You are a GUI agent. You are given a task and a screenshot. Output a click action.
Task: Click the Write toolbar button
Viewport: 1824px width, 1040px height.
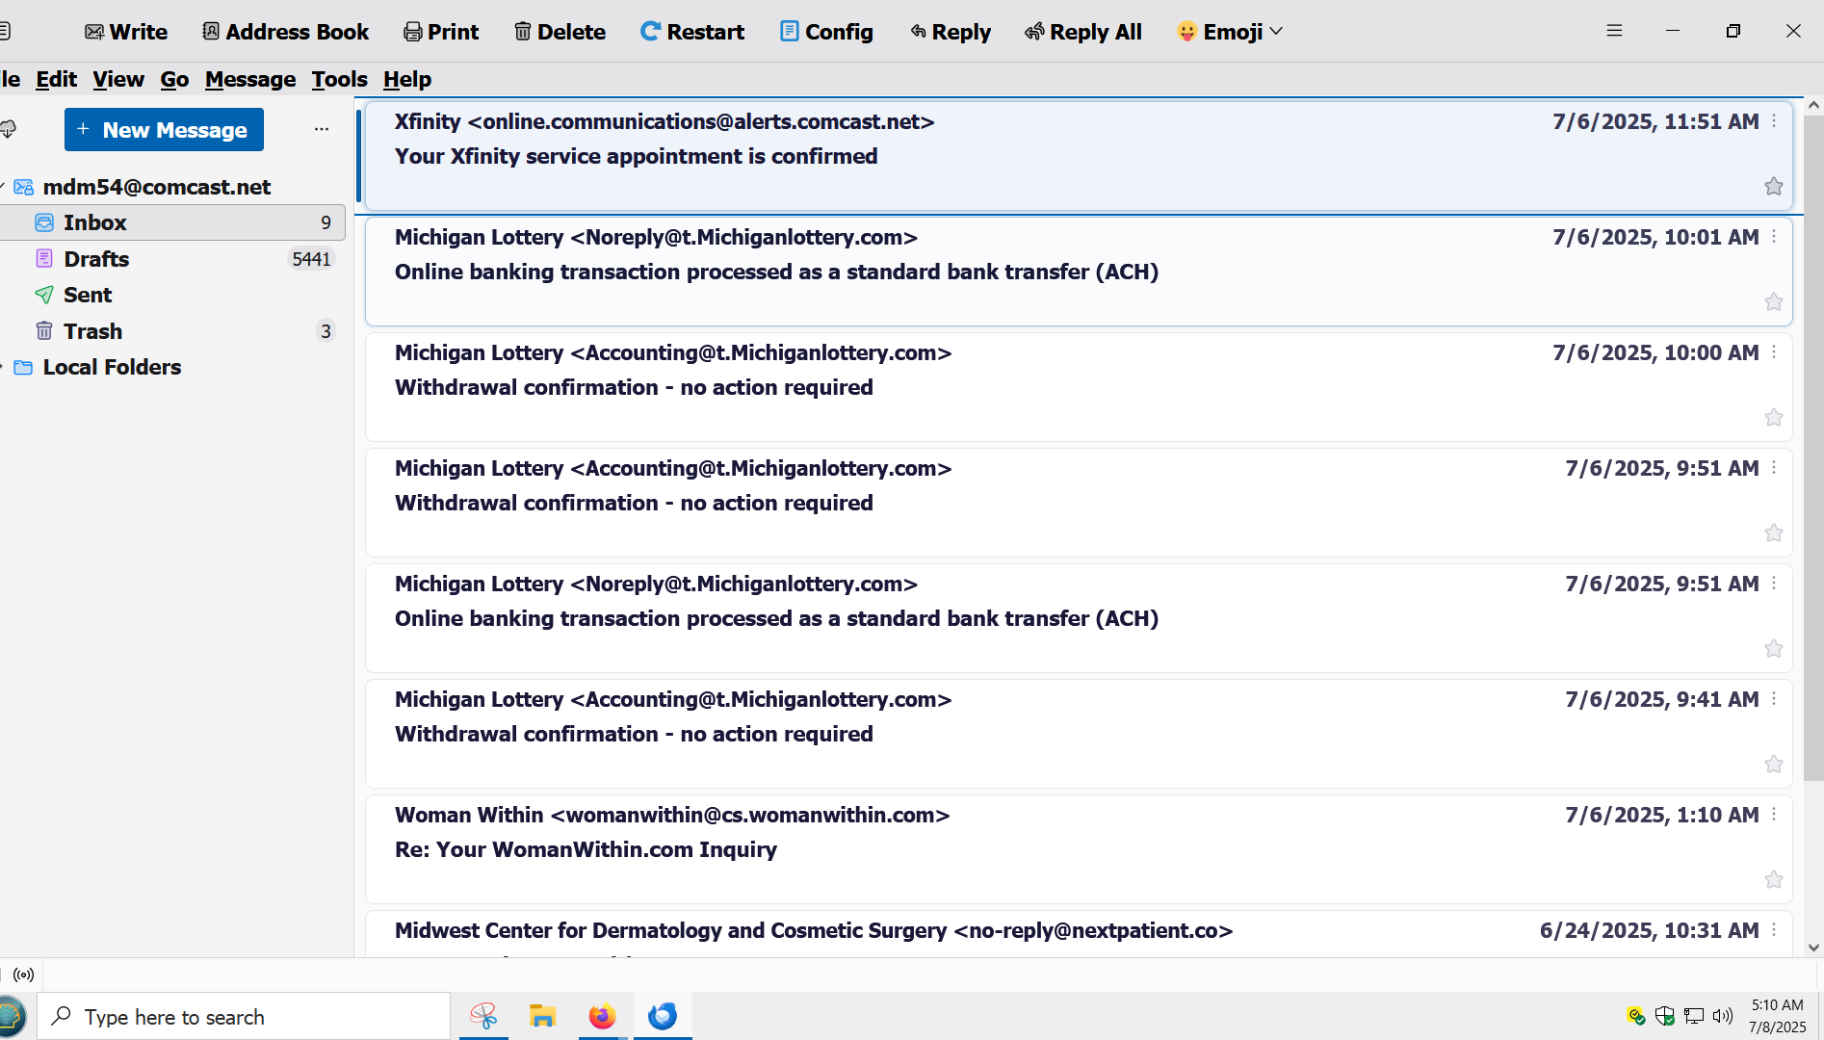pos(126,32)
